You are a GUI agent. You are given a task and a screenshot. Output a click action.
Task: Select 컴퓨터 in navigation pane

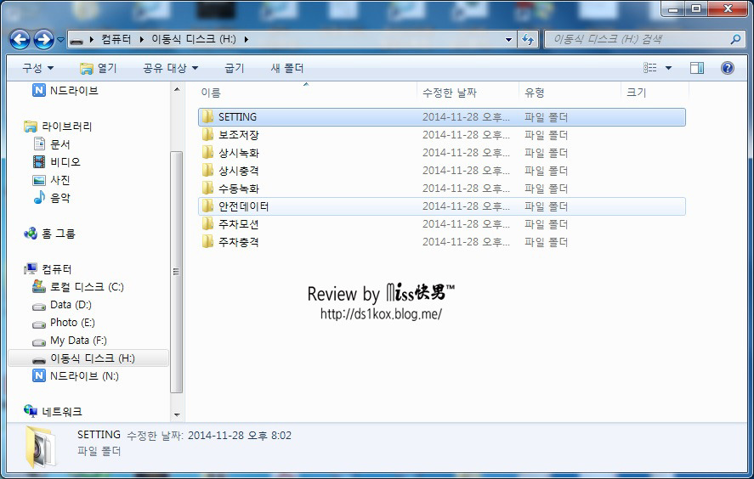(x=48, y=269)
